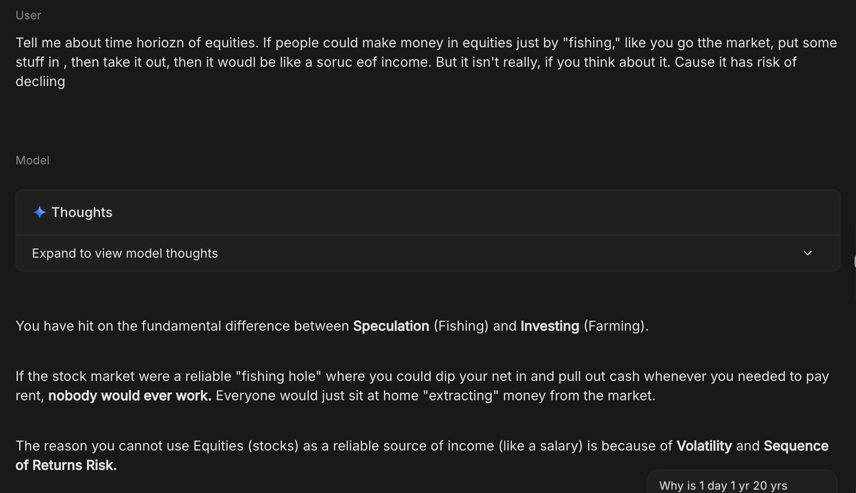Click bold text "nobody would ever work."

point(129,396)
